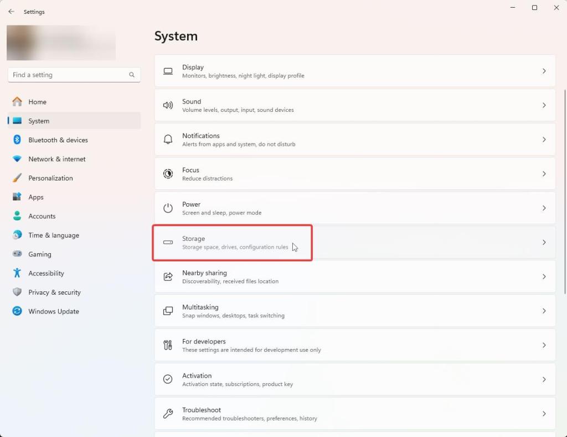Click the vertical scrollbar on right
The height and width of the screenshot is (437, 567).
[x=565, y=192]
